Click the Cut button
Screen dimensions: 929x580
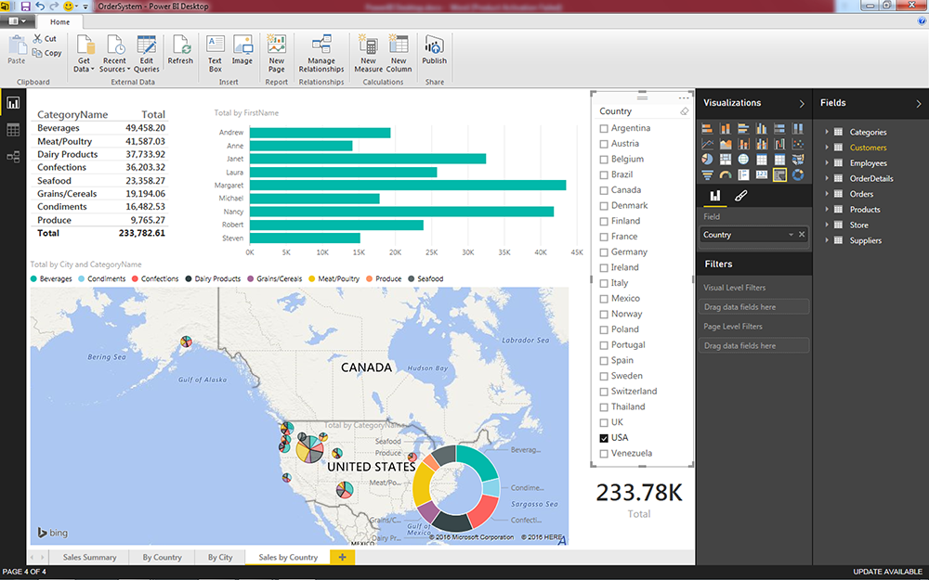(45, 38)
